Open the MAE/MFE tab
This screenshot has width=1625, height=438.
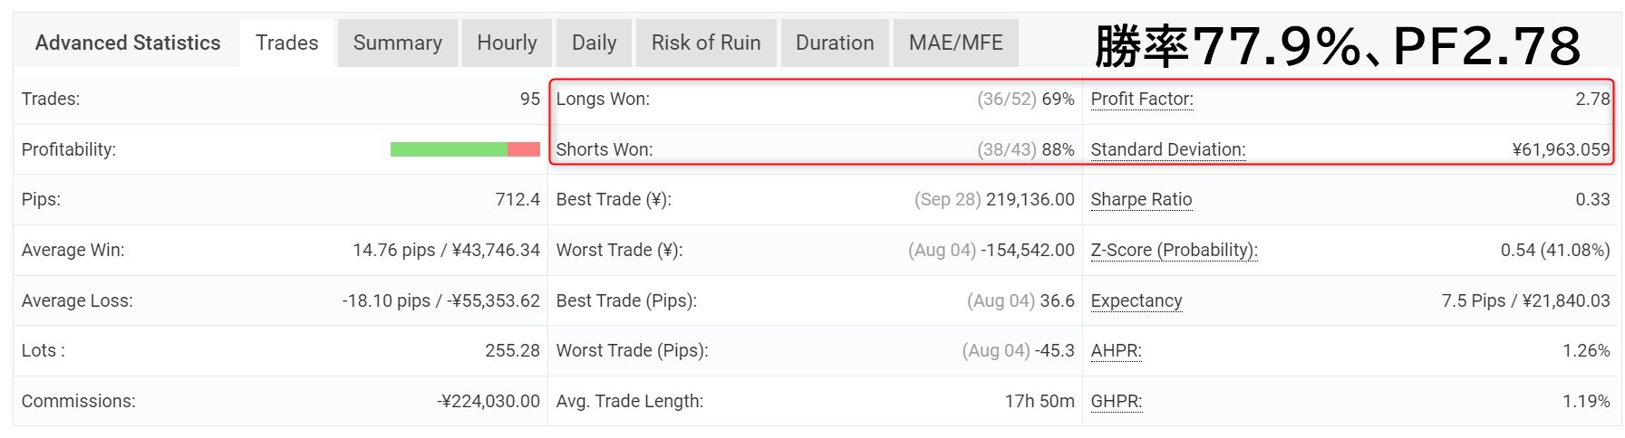(x=955, y=43)
